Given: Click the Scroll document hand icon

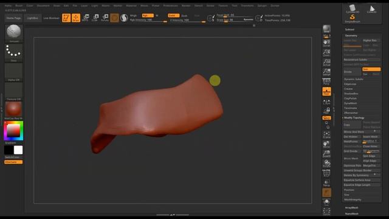Looking at the screenshot, I should coord(326,43).
